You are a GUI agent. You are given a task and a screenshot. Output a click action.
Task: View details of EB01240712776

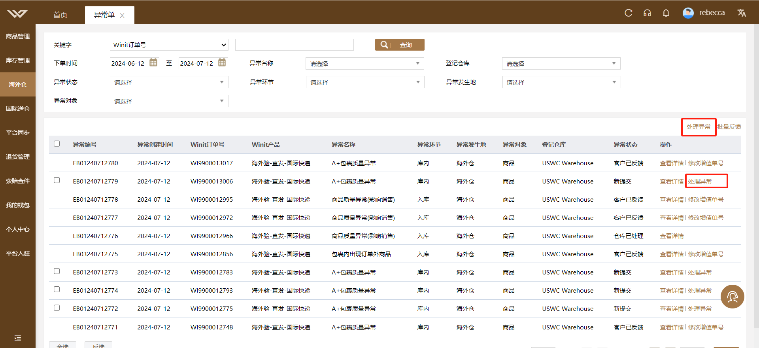coord(672,236)
